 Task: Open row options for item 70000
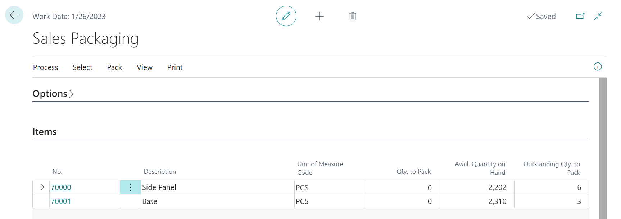130,187
